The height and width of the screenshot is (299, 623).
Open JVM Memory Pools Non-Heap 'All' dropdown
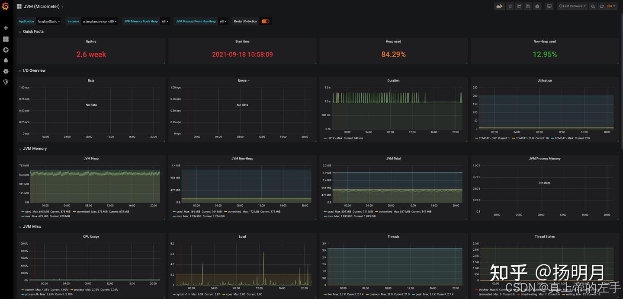(x=223, y=21)
